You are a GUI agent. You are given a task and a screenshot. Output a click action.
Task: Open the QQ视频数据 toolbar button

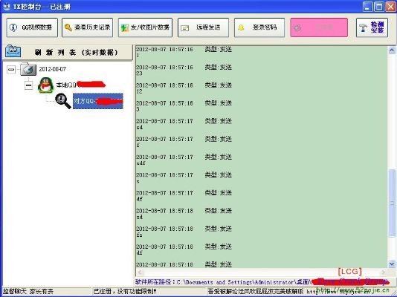click(x=32, y=27)
